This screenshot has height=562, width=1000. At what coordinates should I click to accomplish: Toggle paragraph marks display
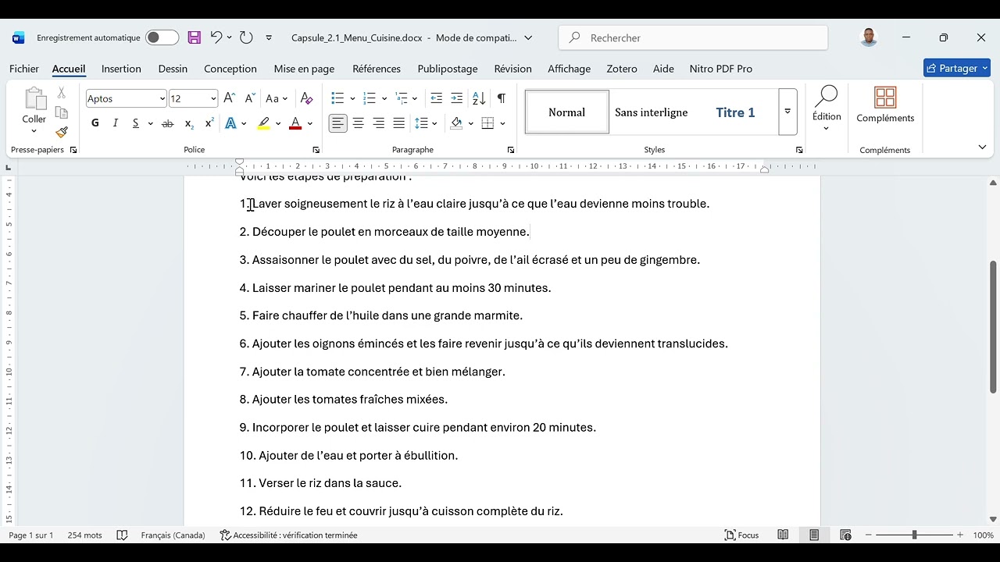[x=501, y=98]
